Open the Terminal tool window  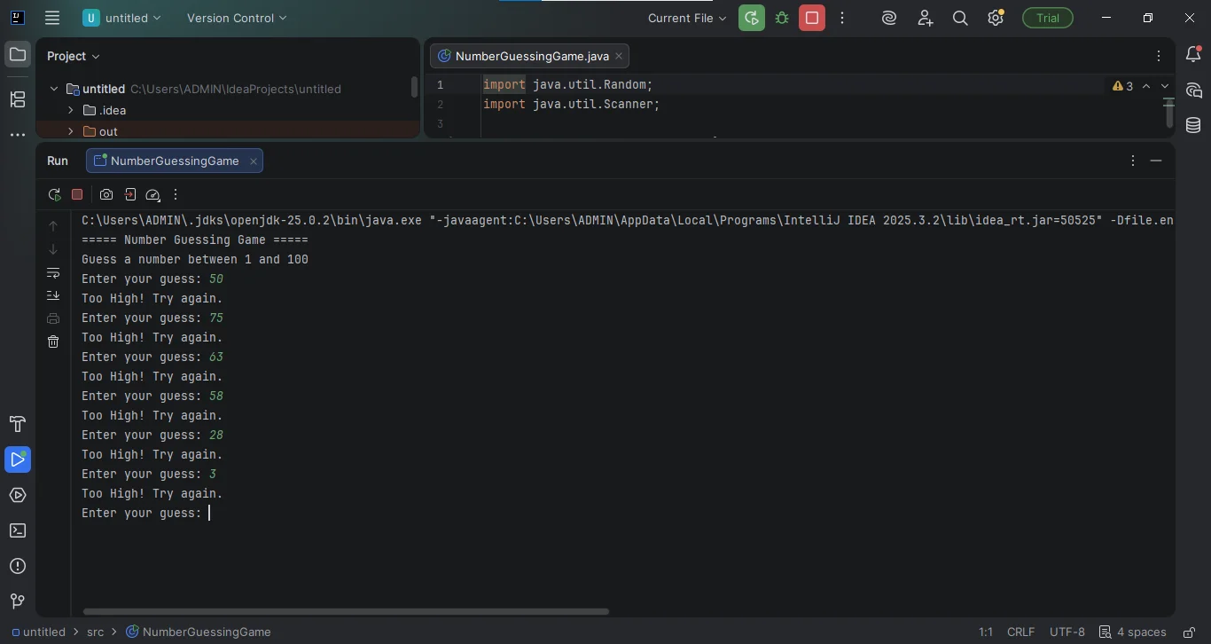18,530
